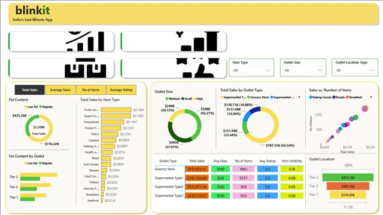Click the $787,549.89 total sales cell

point(197,178)
